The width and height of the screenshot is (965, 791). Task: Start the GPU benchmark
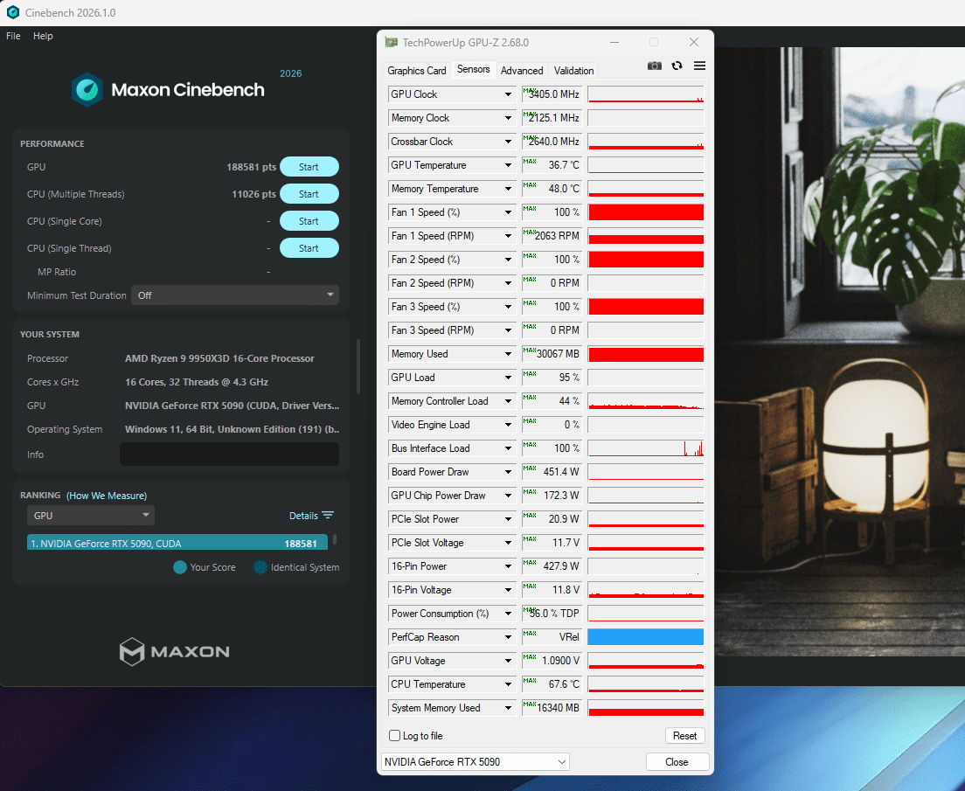pyautogui.click(x=309, y=167)
